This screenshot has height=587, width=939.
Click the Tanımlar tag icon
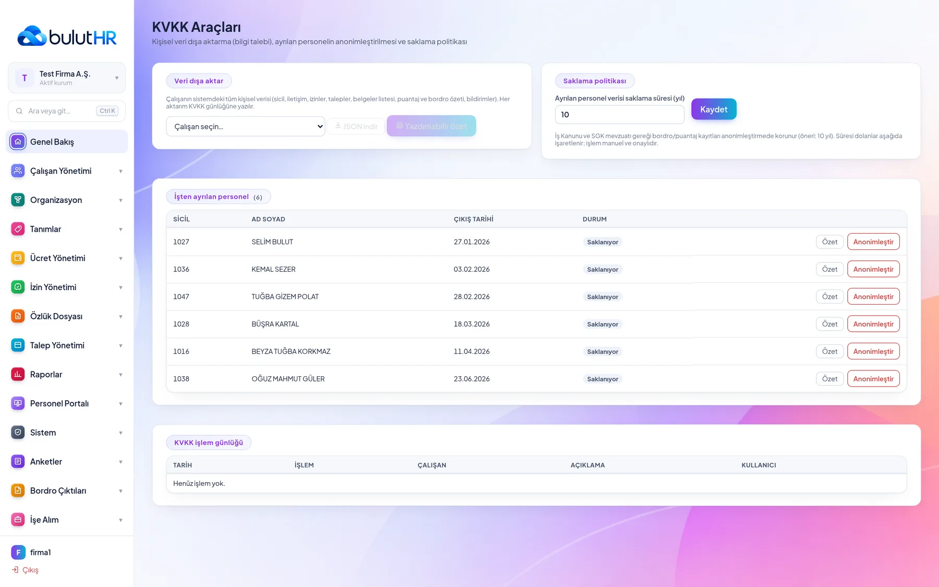18,229
